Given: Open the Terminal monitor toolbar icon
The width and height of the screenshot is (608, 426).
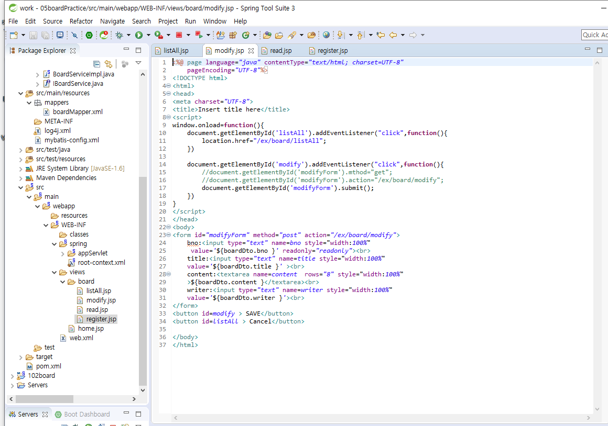Looking at the screenshot, I should (60, 35).
